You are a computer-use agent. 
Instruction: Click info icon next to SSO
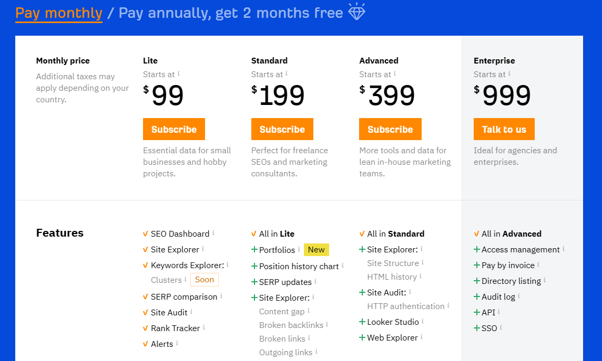[x=501, y=327]
